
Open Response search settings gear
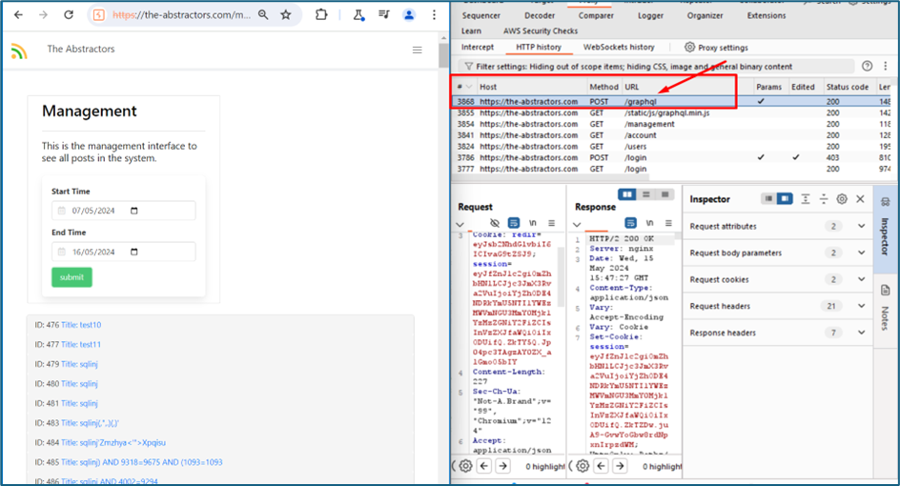click(x=583, y=466)
